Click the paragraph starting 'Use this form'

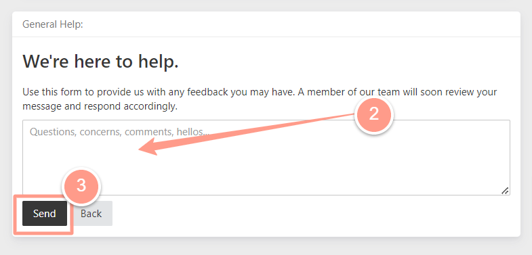(260, 99)
